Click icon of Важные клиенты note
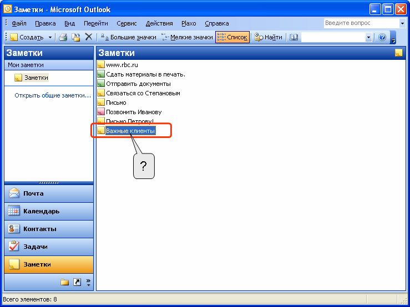This screenshot has height=307, width=410. (x=101, y=131)
